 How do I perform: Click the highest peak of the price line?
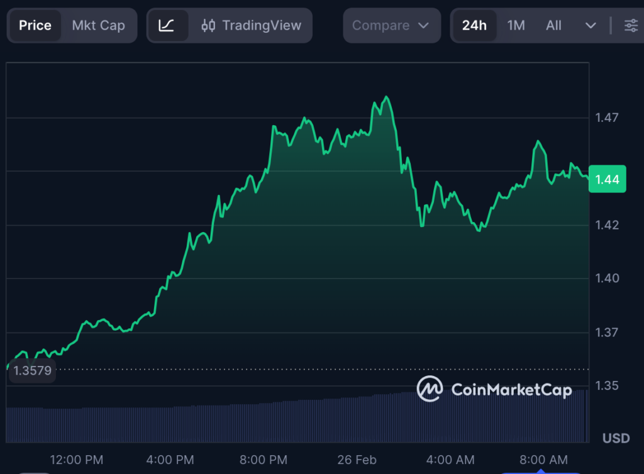pyautogui.click(x=386, y=97)
